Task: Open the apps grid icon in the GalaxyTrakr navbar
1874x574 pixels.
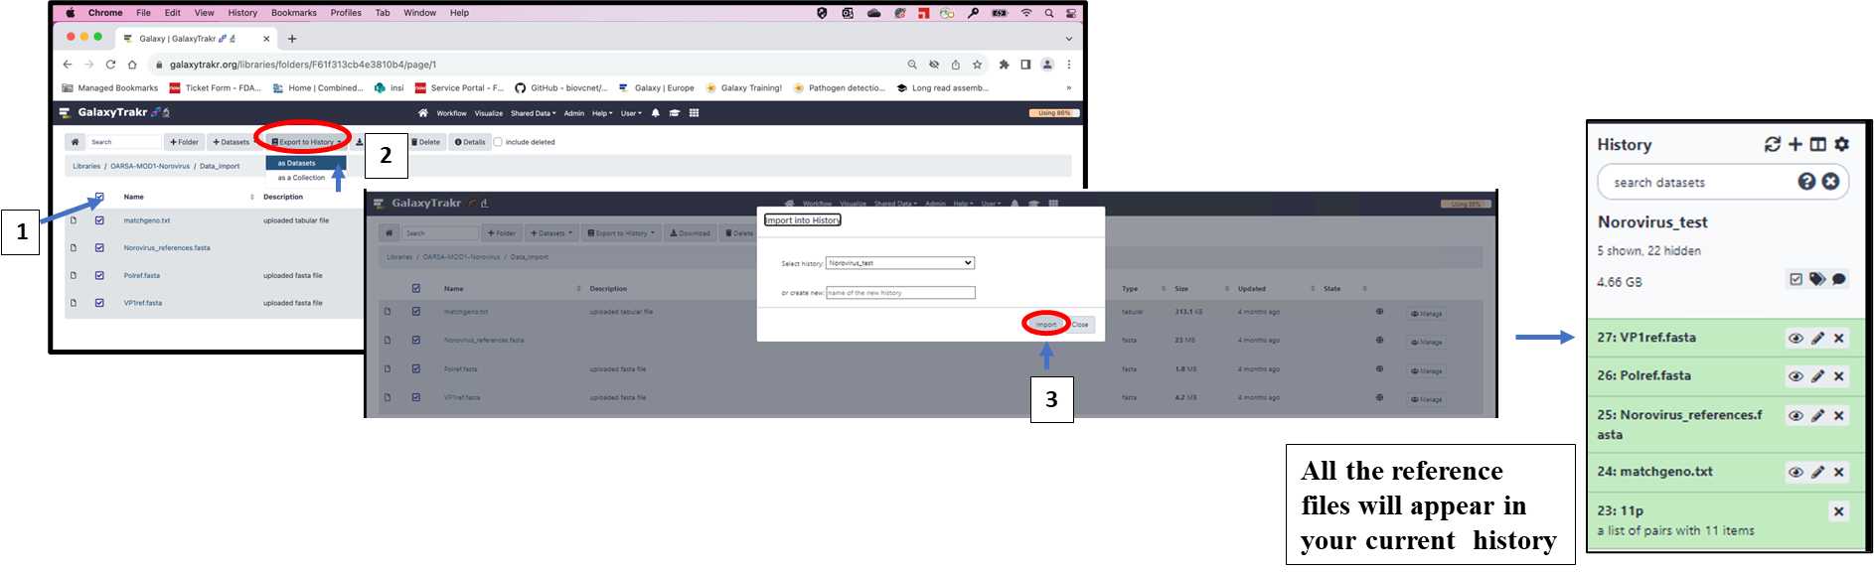Action: [x=694, y=113]
